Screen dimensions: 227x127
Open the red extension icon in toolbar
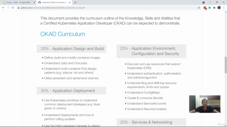click(x=205, y=8)
